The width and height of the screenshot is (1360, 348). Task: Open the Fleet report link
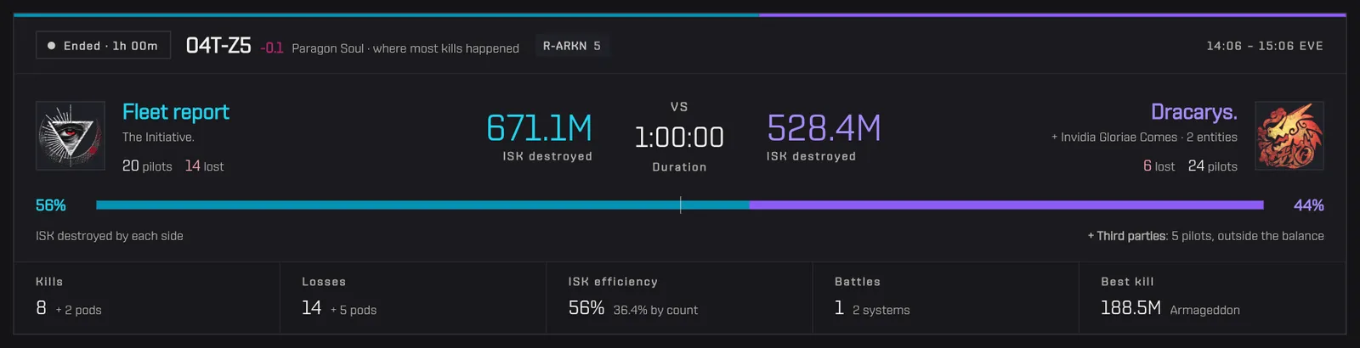[176, 112]
